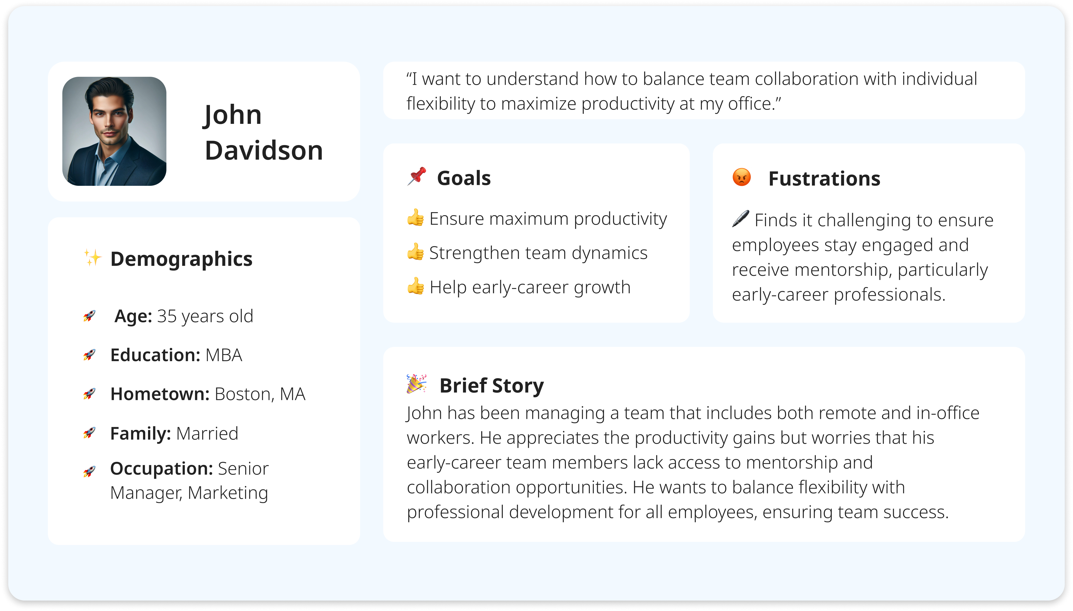Image resolution: width=1073 pixels, height=611 pixels.
Task: Click the Demographics heading text
Action: point(181,259)
